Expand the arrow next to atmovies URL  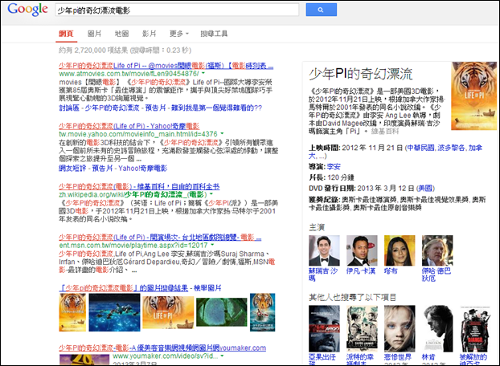pyautogui.click(x=203, y=74)
